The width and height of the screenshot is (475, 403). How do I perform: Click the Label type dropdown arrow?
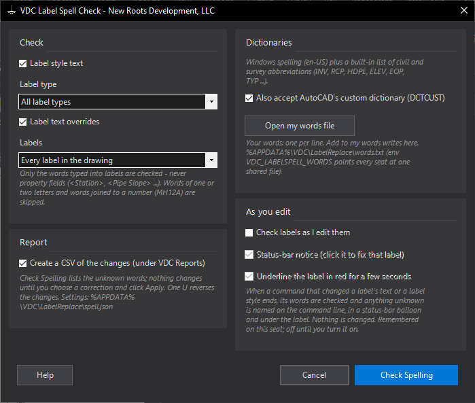(211, 102)
